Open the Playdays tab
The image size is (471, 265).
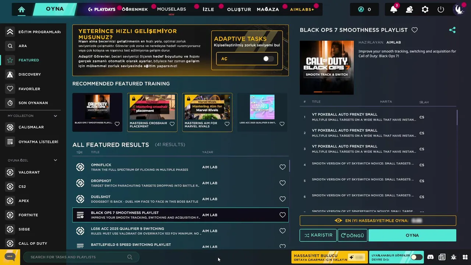pyautogui.click(x=102, y=10)
